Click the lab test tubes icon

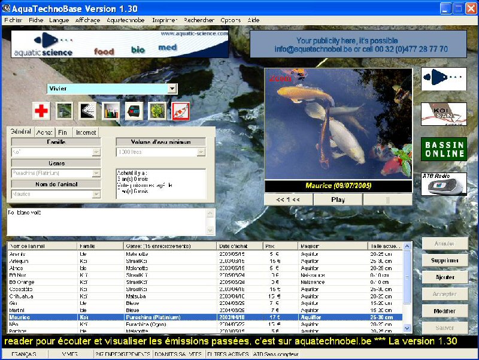point(111,111)
